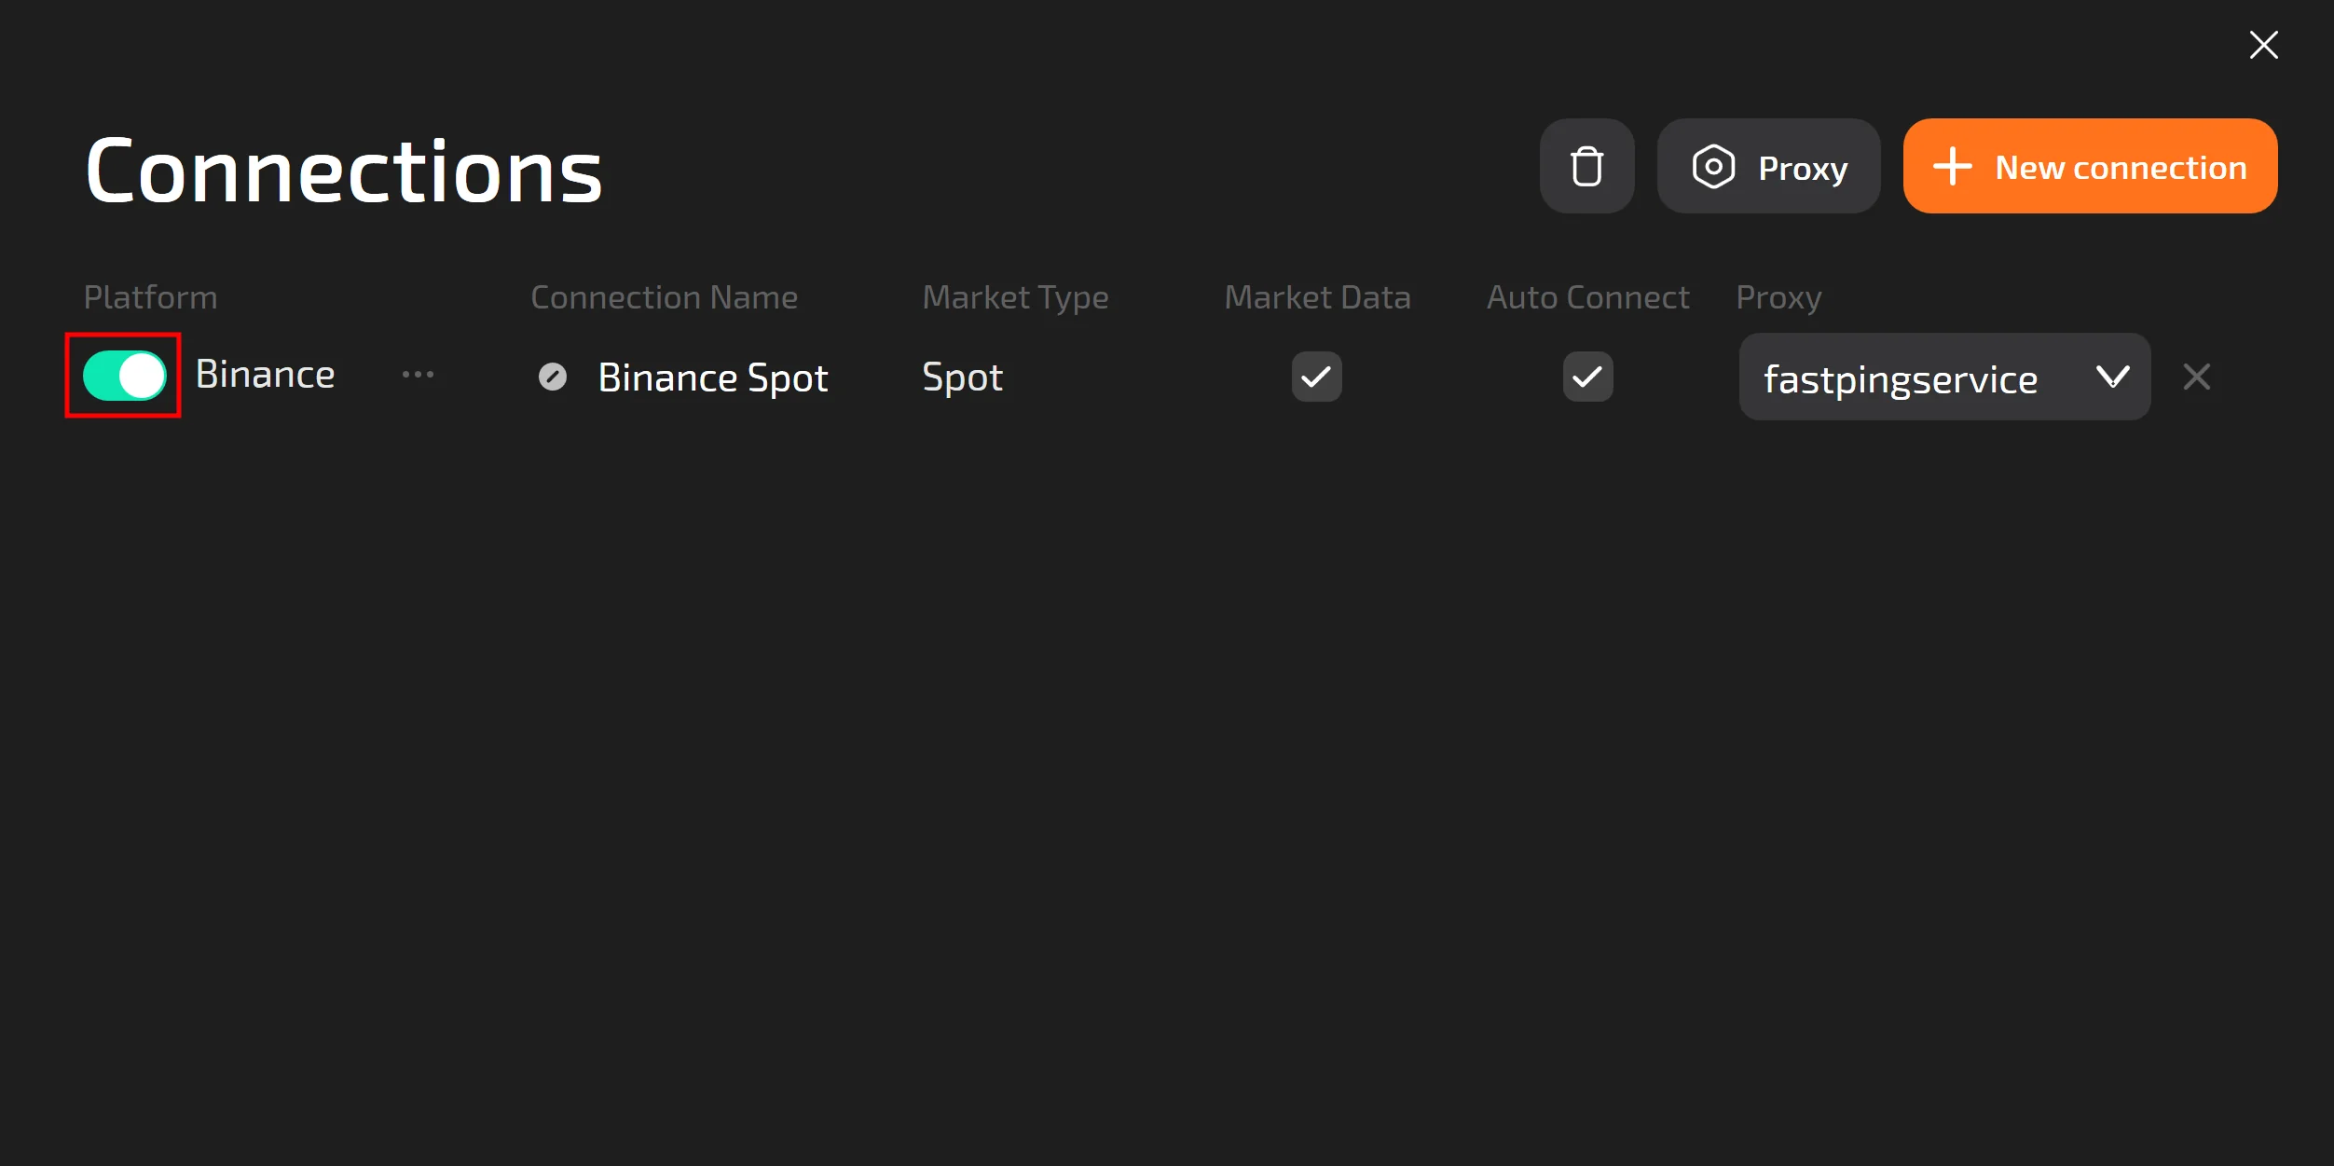The height and width of the screenshot is (1166, 2334).
Task: Toggle off the Binance connection switch
Action: click(124, 376)
